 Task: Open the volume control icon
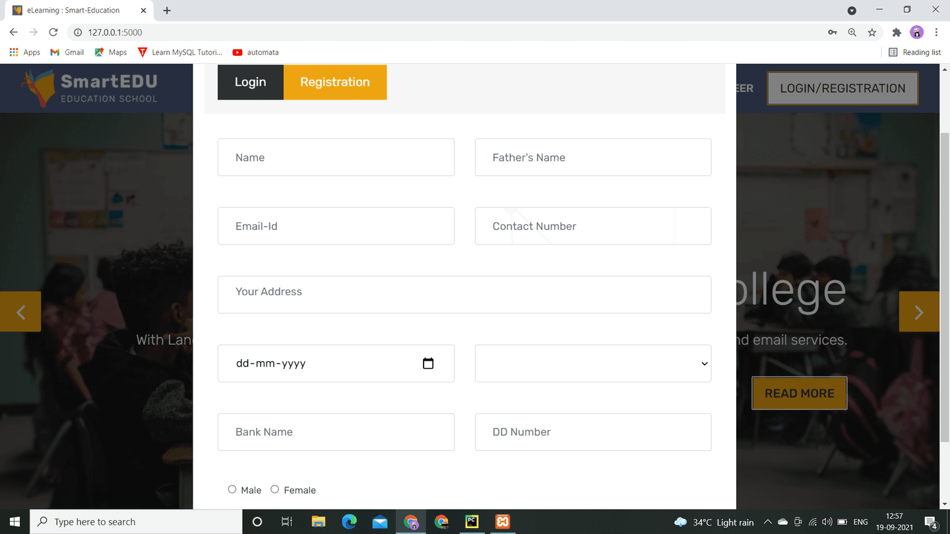pos(827,522)
